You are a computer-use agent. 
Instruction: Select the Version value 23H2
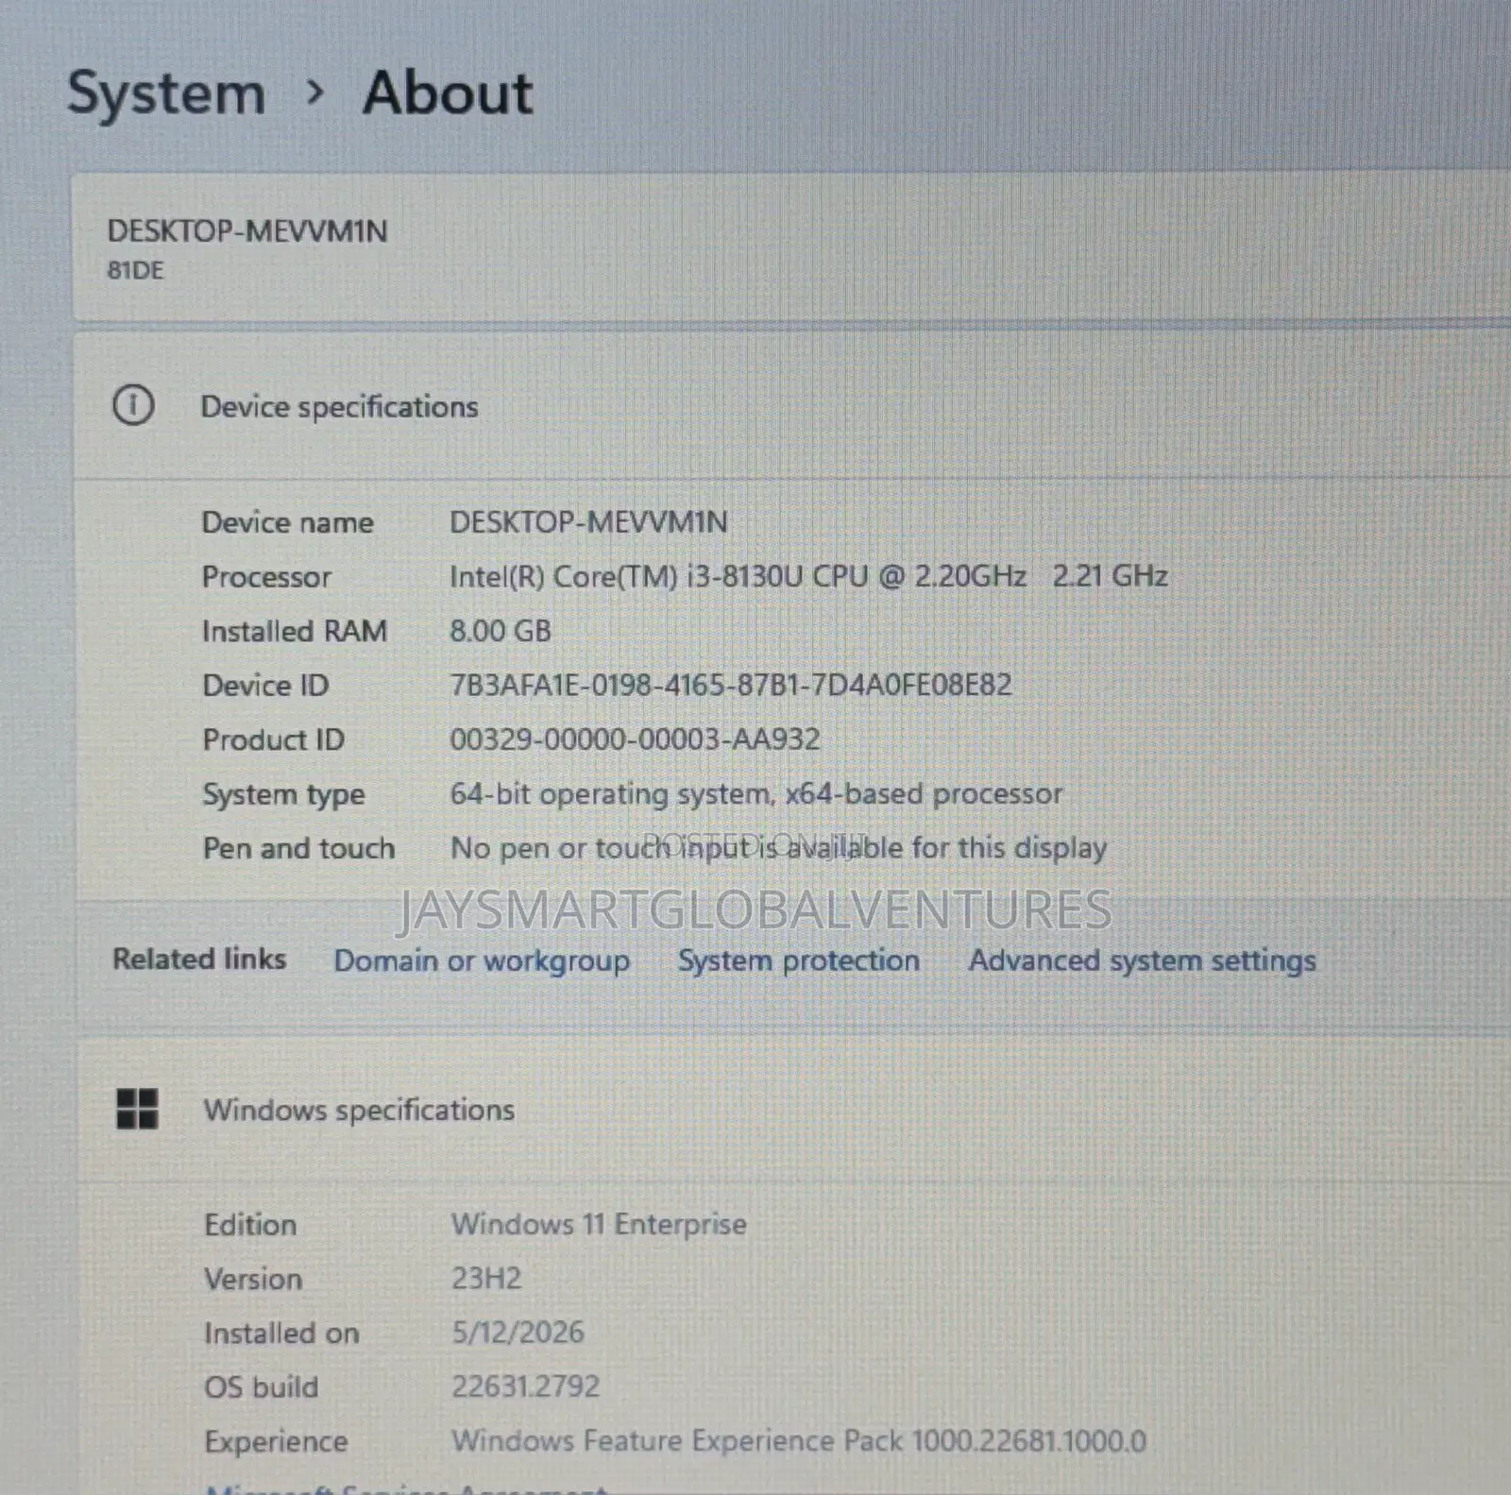click(486, 1279)
